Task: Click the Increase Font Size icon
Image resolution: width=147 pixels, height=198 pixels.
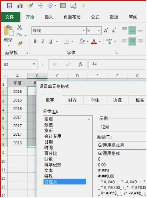Action: [x=106, y=30]
